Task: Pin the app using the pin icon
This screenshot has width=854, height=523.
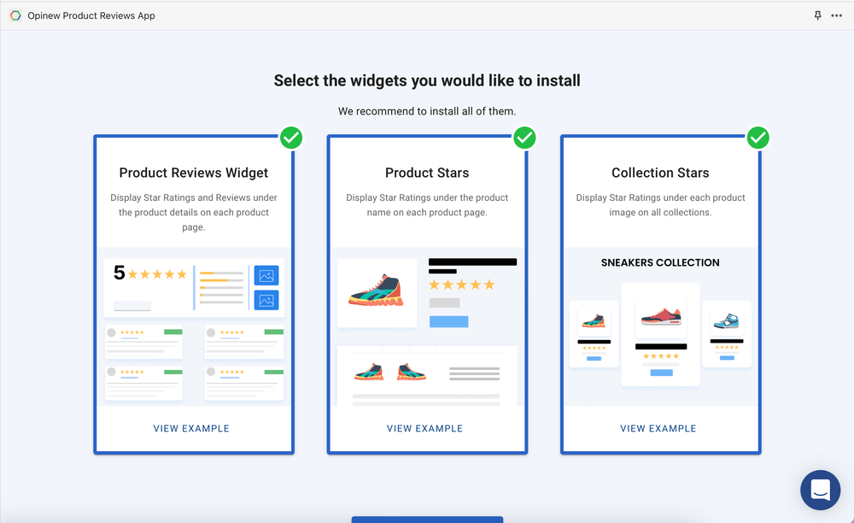Action: pos(817,15)
